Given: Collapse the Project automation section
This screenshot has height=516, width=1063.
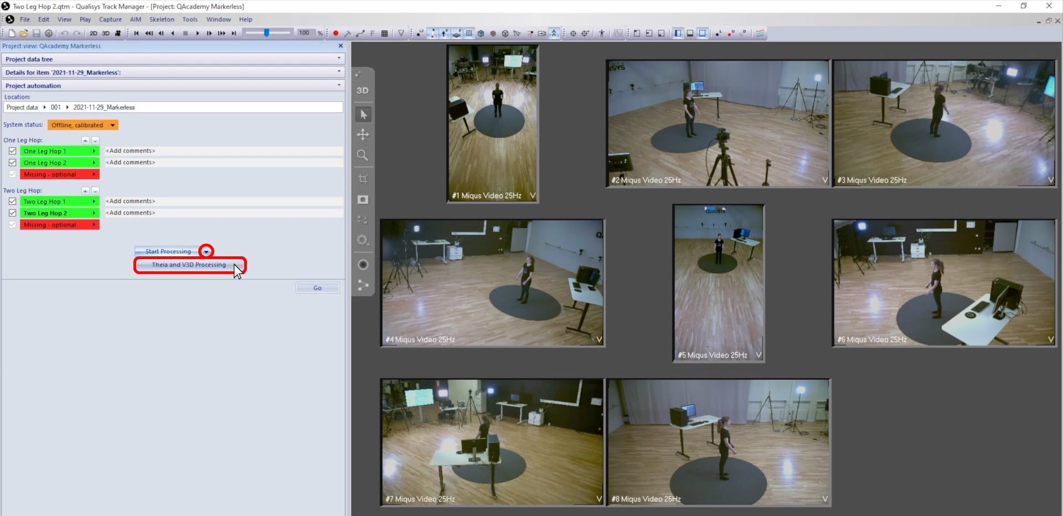Looking at the screenshot, I should pyautogui.click(x=339, y=85).
